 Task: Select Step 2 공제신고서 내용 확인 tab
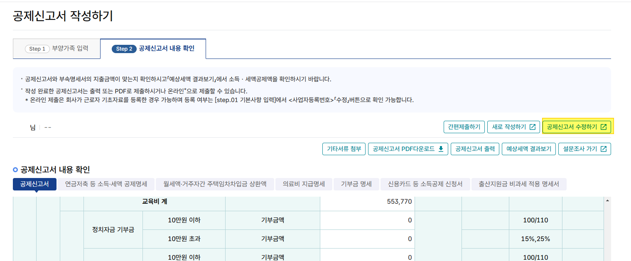[153, 49]
